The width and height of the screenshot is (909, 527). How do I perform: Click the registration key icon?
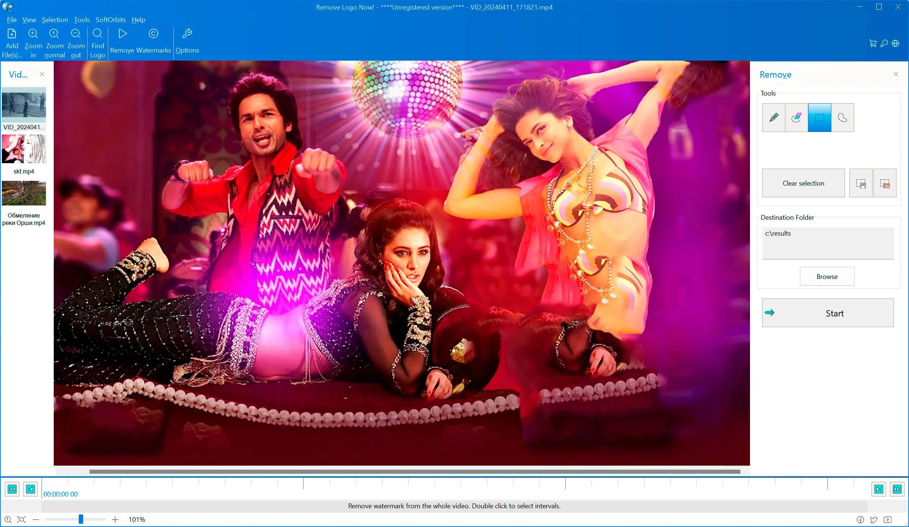point(884,43)
